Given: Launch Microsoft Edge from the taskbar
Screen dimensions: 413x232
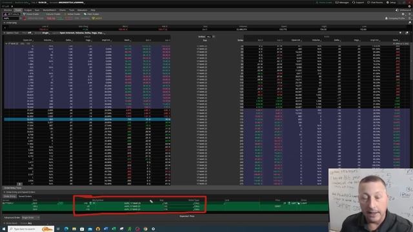Looking at the screenshot, I should pyautogui.click(x=66, y=229).
